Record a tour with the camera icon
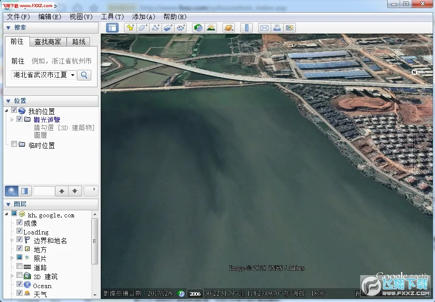 point(181,28)
